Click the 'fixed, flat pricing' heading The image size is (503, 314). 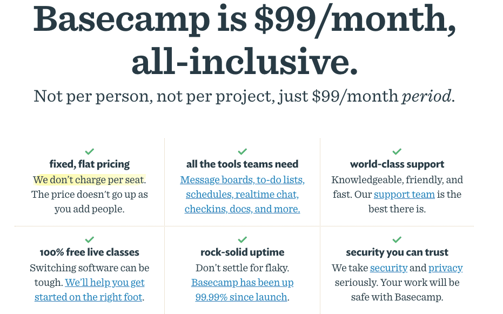pos(90,164)
